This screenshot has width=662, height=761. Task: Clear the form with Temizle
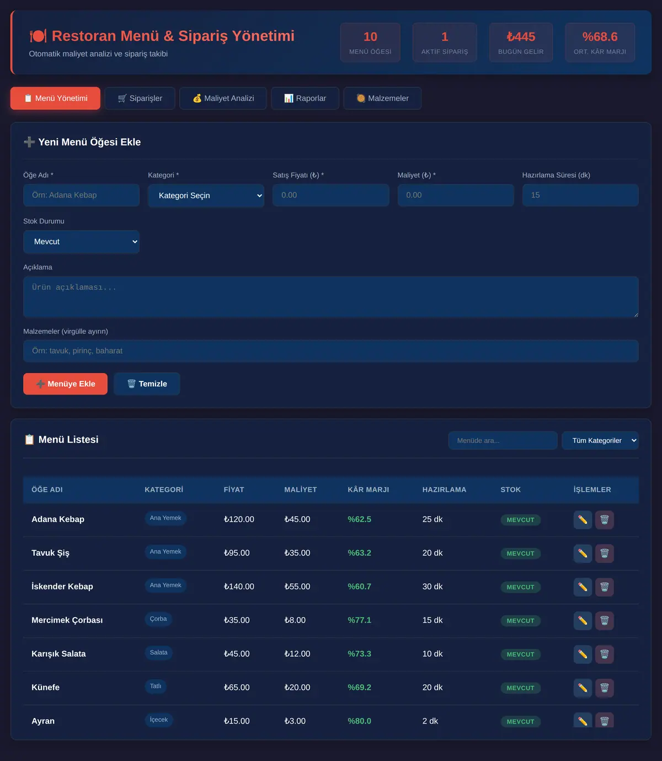pyautogui.click(x=147, y=384)
